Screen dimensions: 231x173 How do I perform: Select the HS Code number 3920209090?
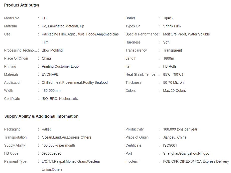click(x=52, y=153)
